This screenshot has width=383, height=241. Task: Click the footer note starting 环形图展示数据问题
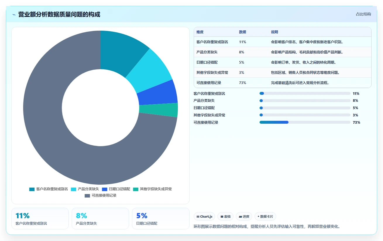point(267,226)
